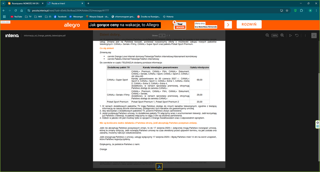The width and height of the screenshot is (320, 172).
Task: Click the Interia logo
Action: pyautogui.click(x=12, y=36)
